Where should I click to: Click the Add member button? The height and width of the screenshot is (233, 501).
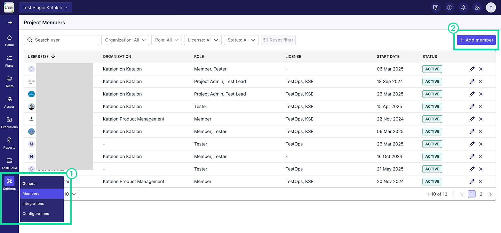pyautogui.click(x=476, y=40)
